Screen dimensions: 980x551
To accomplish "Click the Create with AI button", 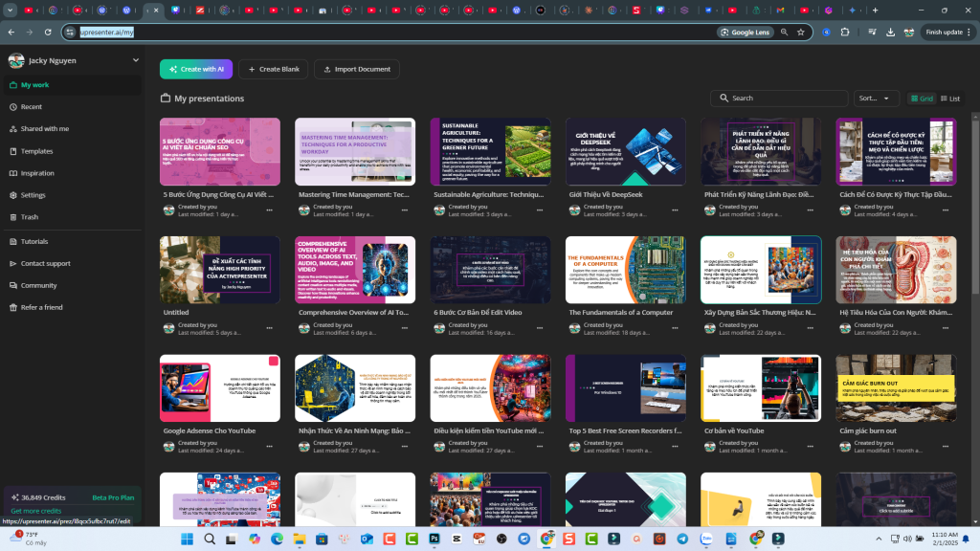I will pyautogui.click(x=196, y=69).
